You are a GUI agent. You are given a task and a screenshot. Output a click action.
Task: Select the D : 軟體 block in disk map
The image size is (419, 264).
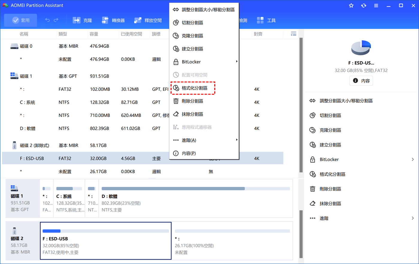click(x=196, y=198)
